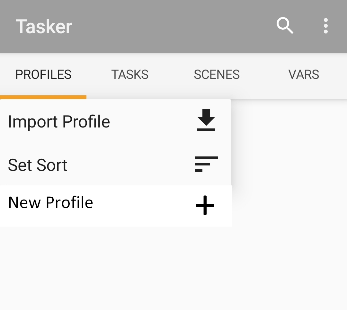Dismiss the popup by clicking right of menu
The height and width of the screenshot is (310, 347).
pyautogui.click(x=289, y=161)
